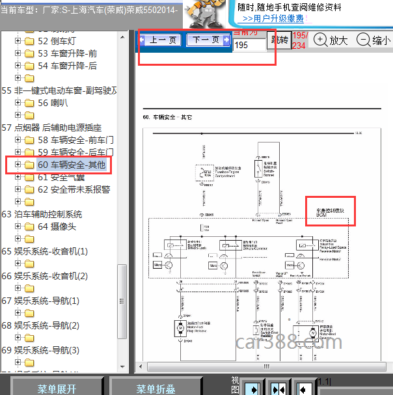Click the mechanic mascot image
The image size is (393, 395).
point(206,14)
